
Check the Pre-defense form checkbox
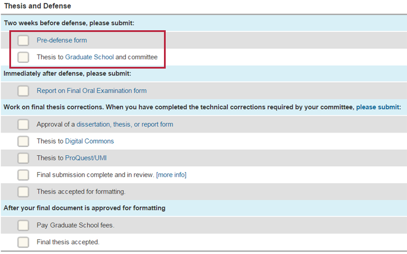(23, 40)
